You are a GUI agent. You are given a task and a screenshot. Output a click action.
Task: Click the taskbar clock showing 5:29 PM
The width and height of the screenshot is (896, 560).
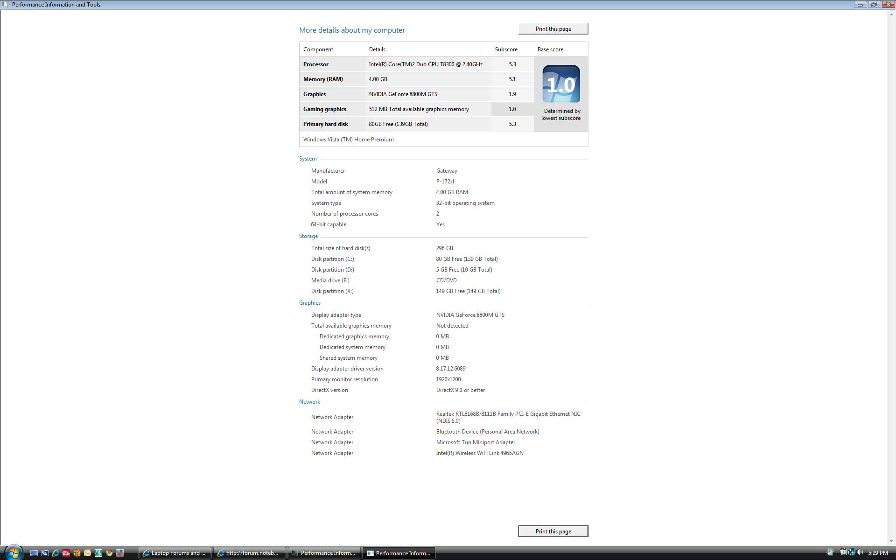click(878, 553)
